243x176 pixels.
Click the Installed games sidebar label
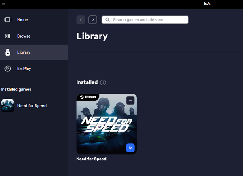coord(16,90)
